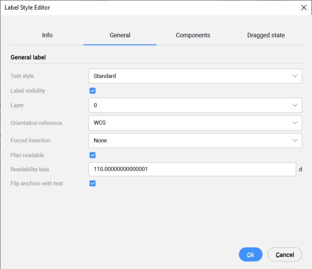Open the Components tab

[x=193, y=35]
